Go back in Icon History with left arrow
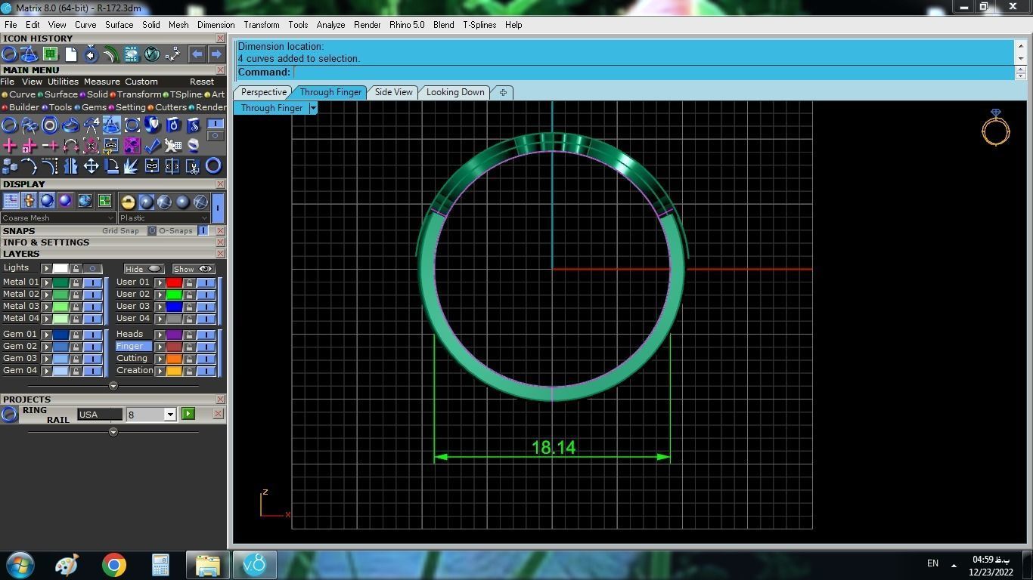The height and width of the screenshot is (580, 1033). 197,54
